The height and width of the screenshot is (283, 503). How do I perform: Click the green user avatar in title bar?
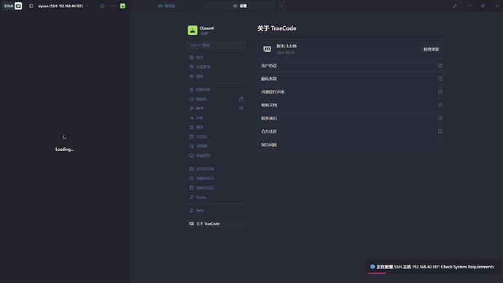(x=122, y=6)
